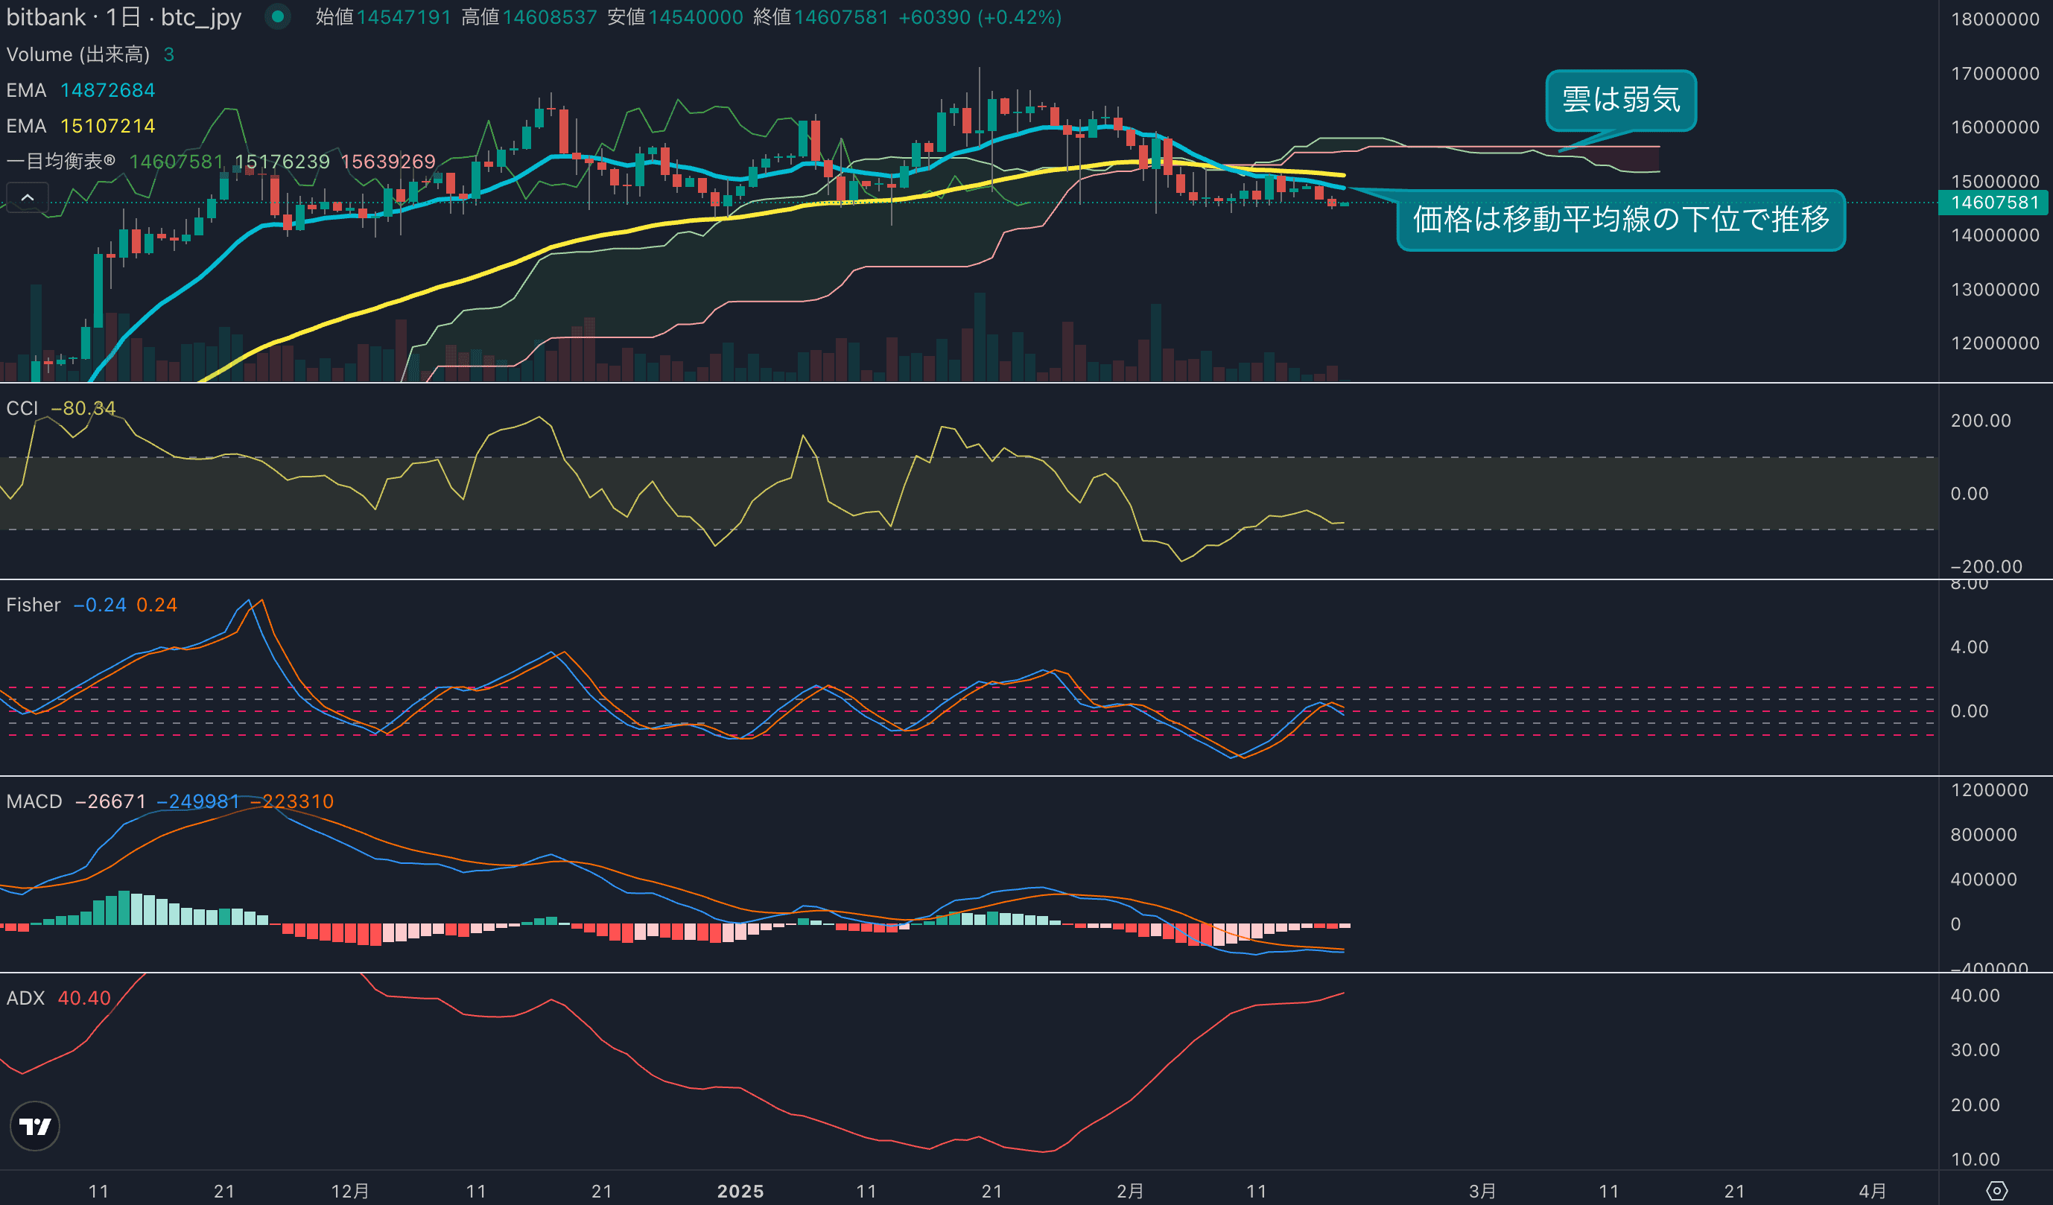This screenshot has height=1205, width=2053.
Task: Click the Fisher indicator label
Action: pyautogui.click(x=34, y=605)
